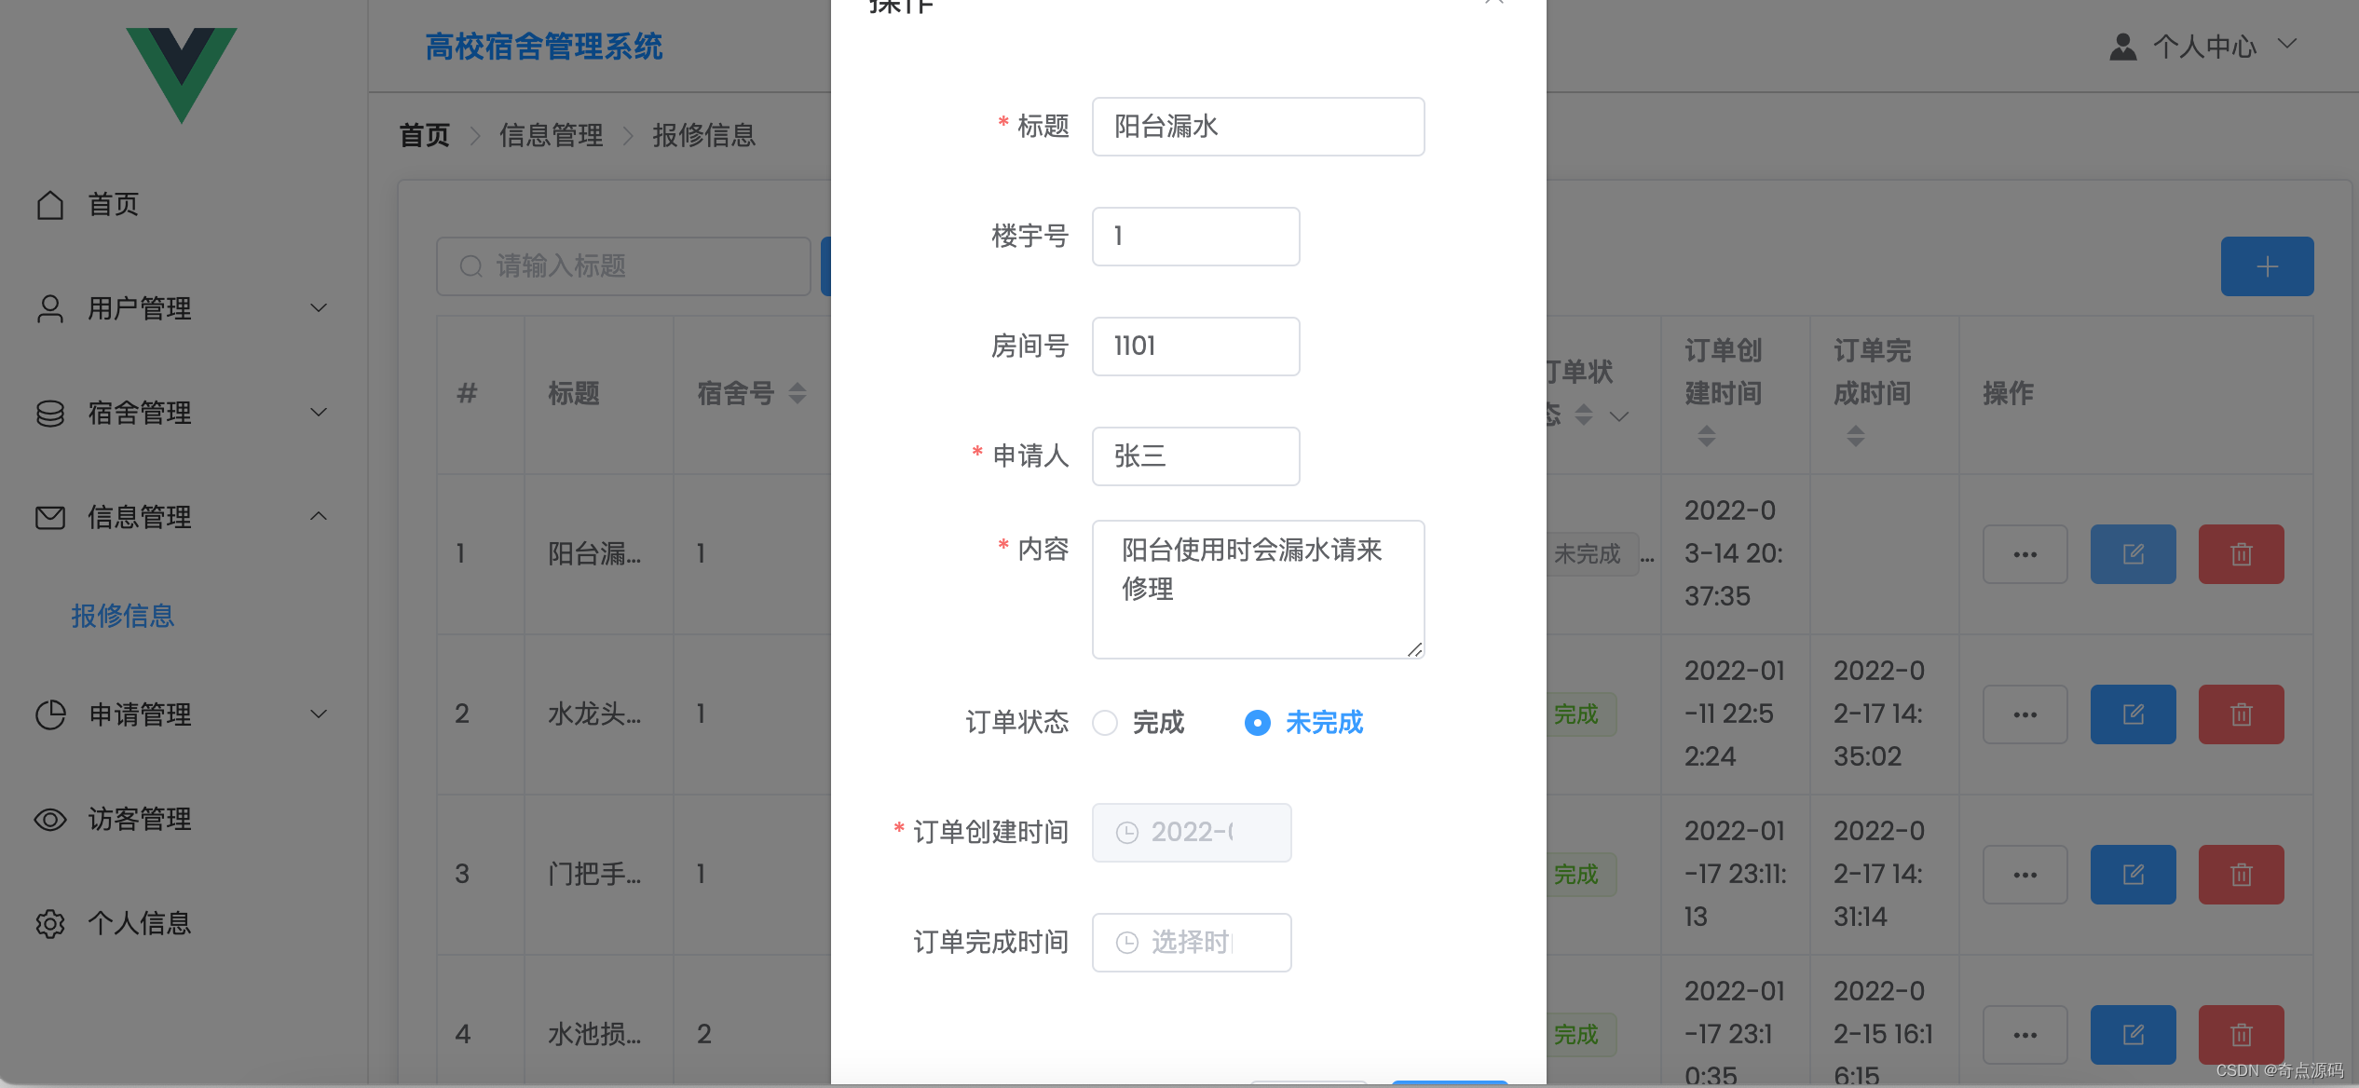Click edit icon for first repair row
The height and width of the screenshot is (1088, 2359).
(2133, 554)
